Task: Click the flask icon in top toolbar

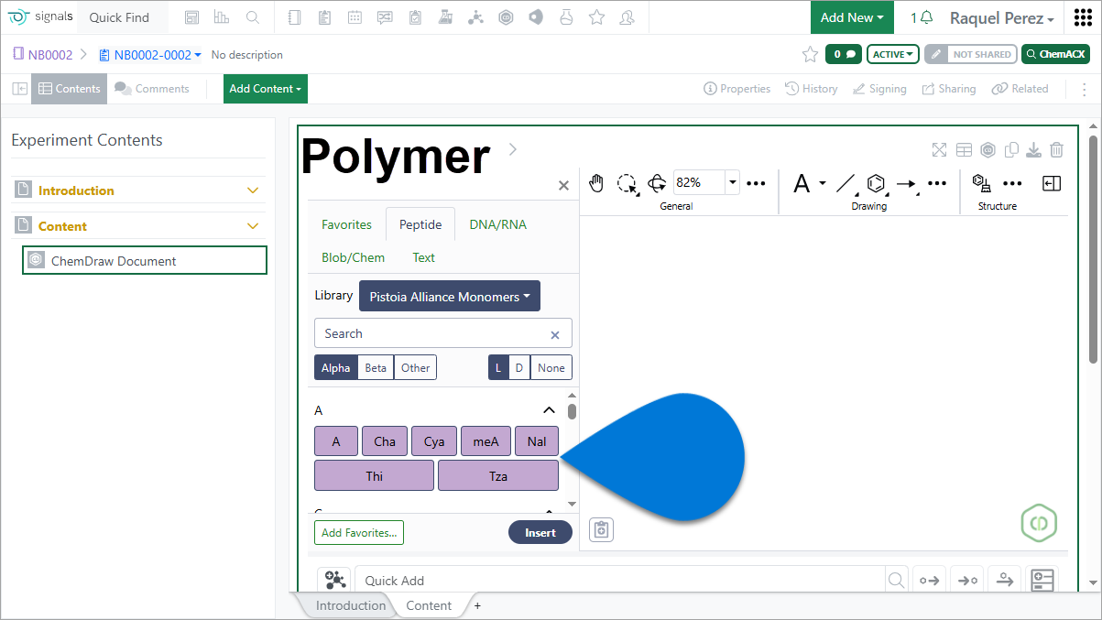Action: [x=566, y=17]
